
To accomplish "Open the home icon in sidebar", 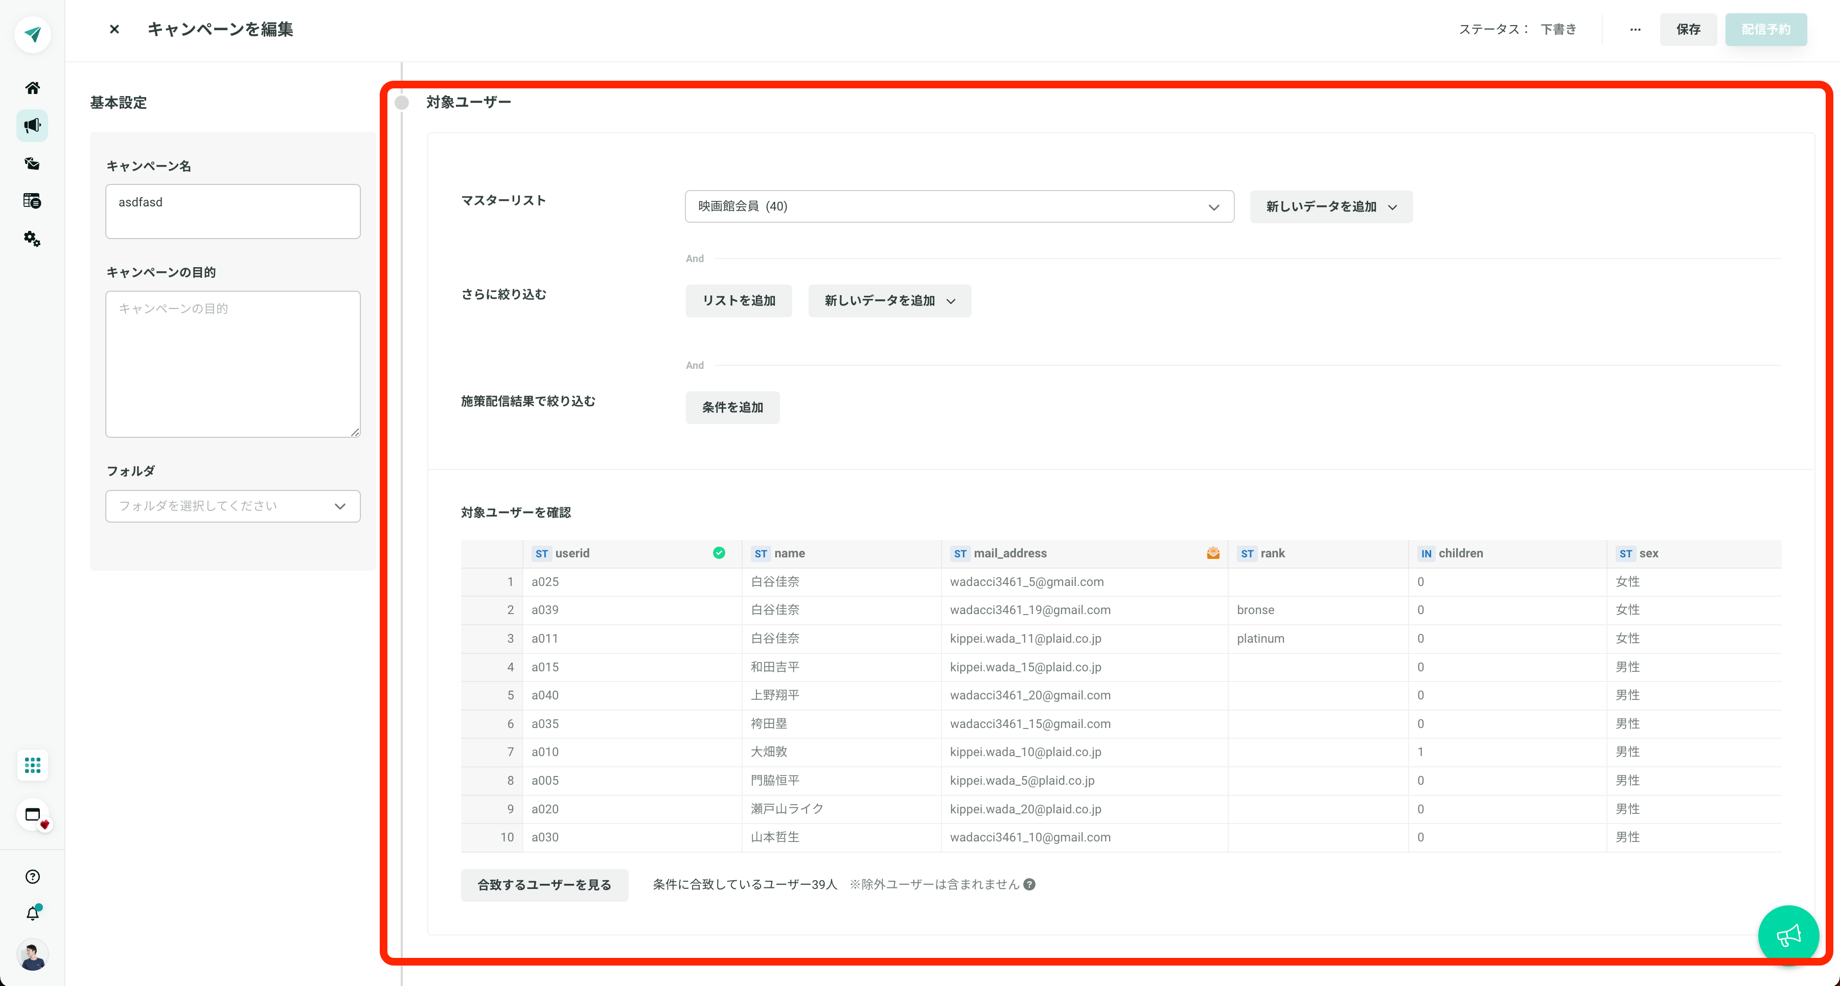I will point(32,88).
